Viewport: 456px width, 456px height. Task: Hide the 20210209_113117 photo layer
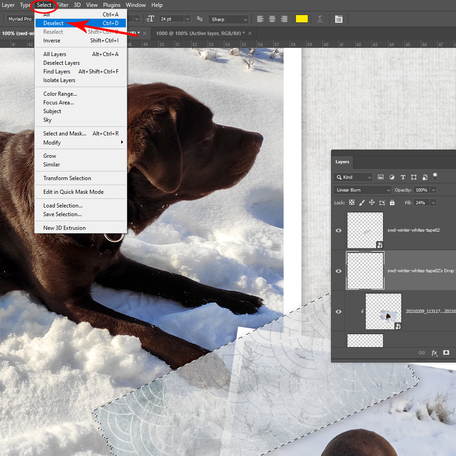[x=338, y=311]
